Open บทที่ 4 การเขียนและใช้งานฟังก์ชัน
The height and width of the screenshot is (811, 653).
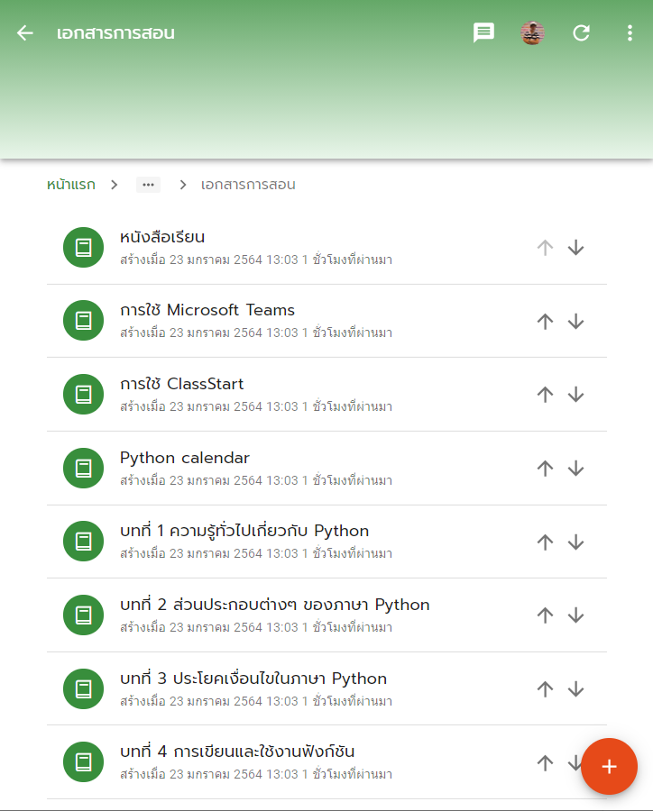click(x=237, y=752)
